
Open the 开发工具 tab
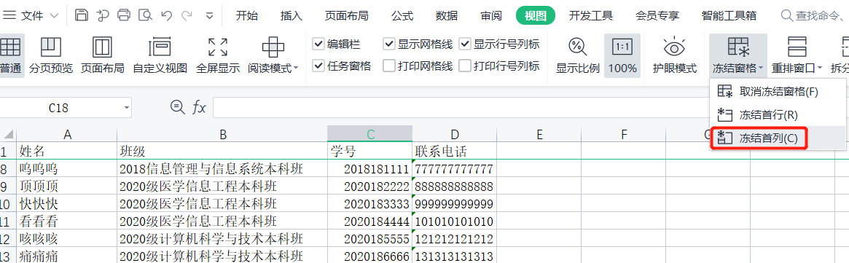pyautogui.click(x=591, y=16)
